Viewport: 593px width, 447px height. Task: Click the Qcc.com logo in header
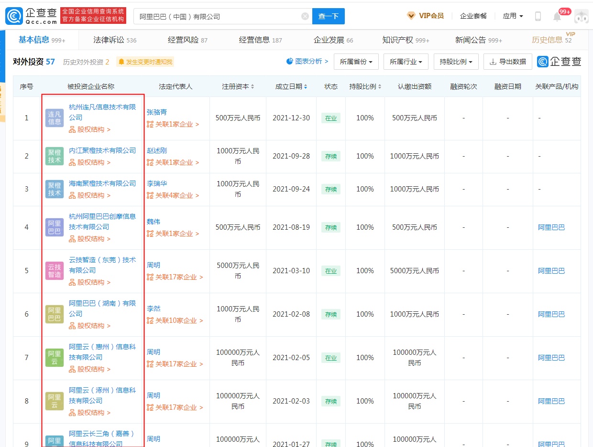click(x=31, y=16)
